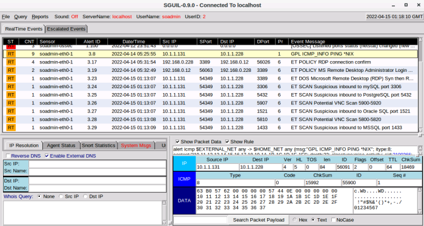Click RT status of alert 3.24
The height and width of the screenshot is (226, 424).
pos(11,86)
